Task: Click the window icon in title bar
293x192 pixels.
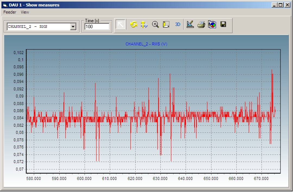Action: (x=5, y=5)
